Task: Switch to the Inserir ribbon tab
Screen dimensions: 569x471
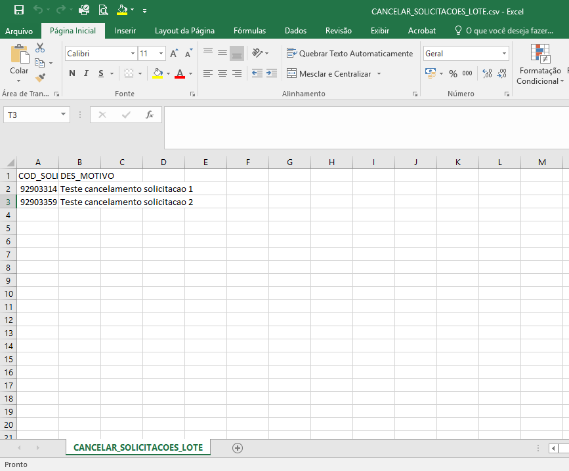Action: [125, 31]
